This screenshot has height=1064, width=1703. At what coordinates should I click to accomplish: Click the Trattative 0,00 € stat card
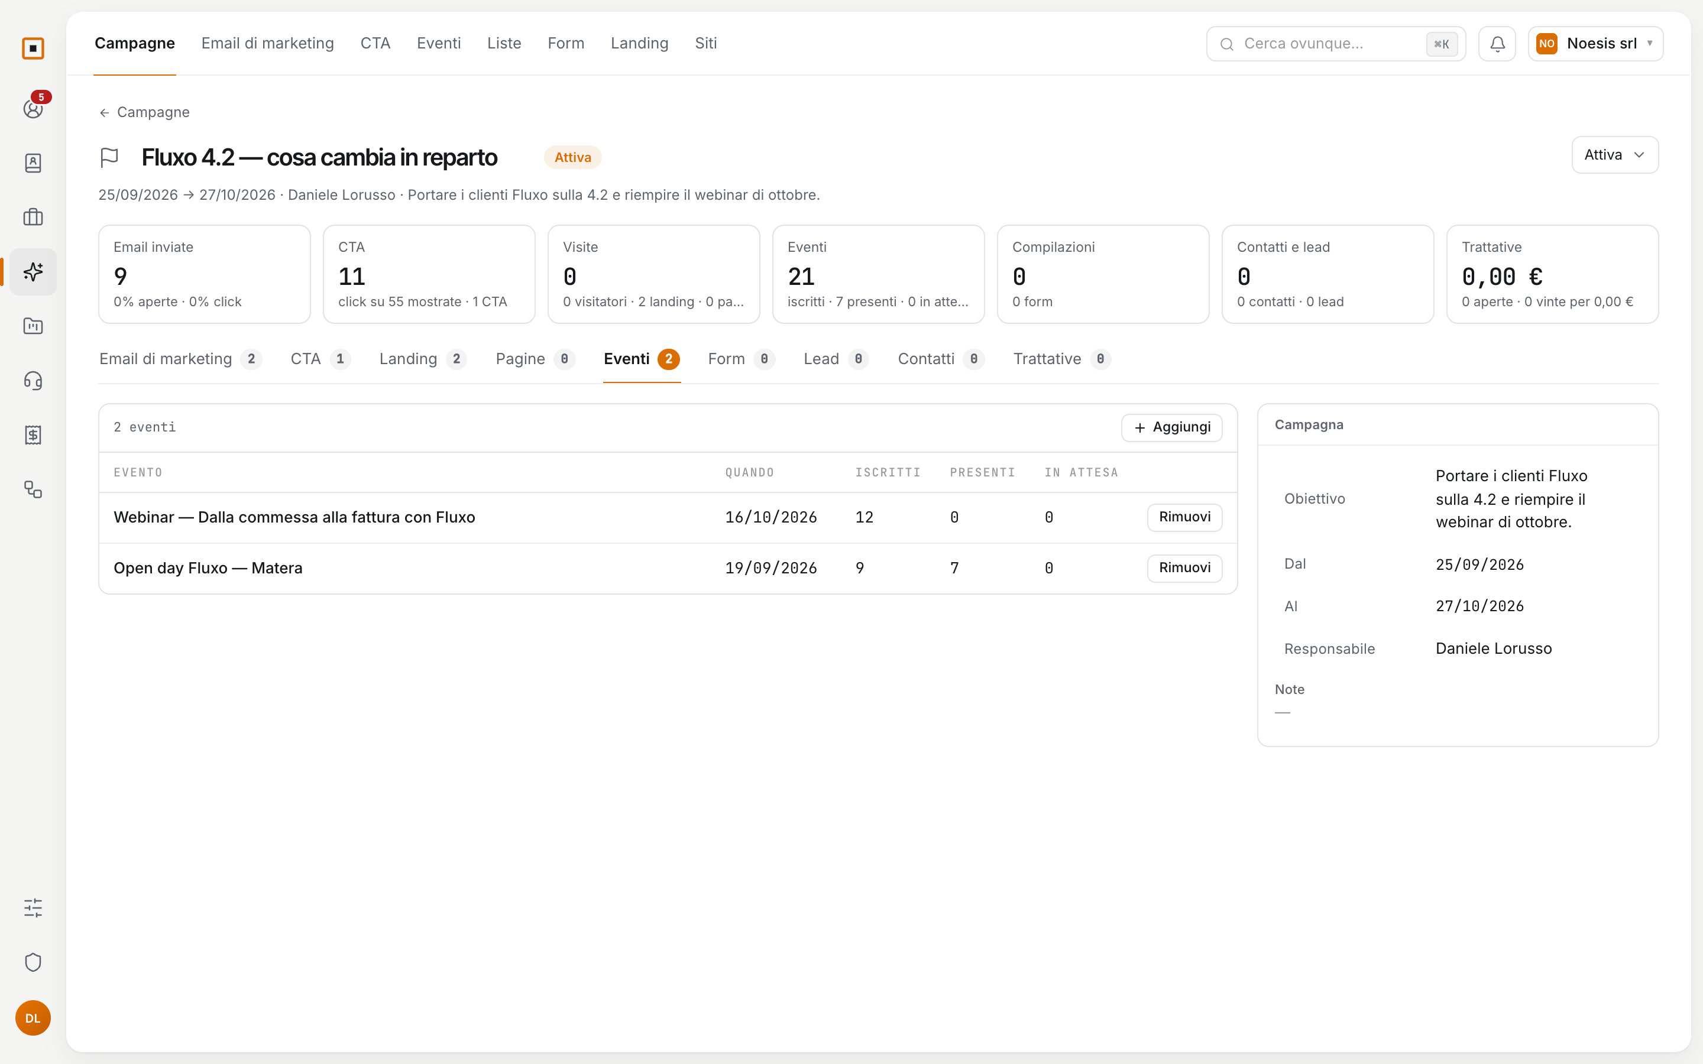[1552, 274]
